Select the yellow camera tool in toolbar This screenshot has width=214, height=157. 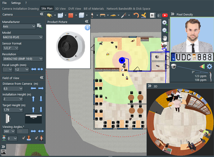pos(50,15)
